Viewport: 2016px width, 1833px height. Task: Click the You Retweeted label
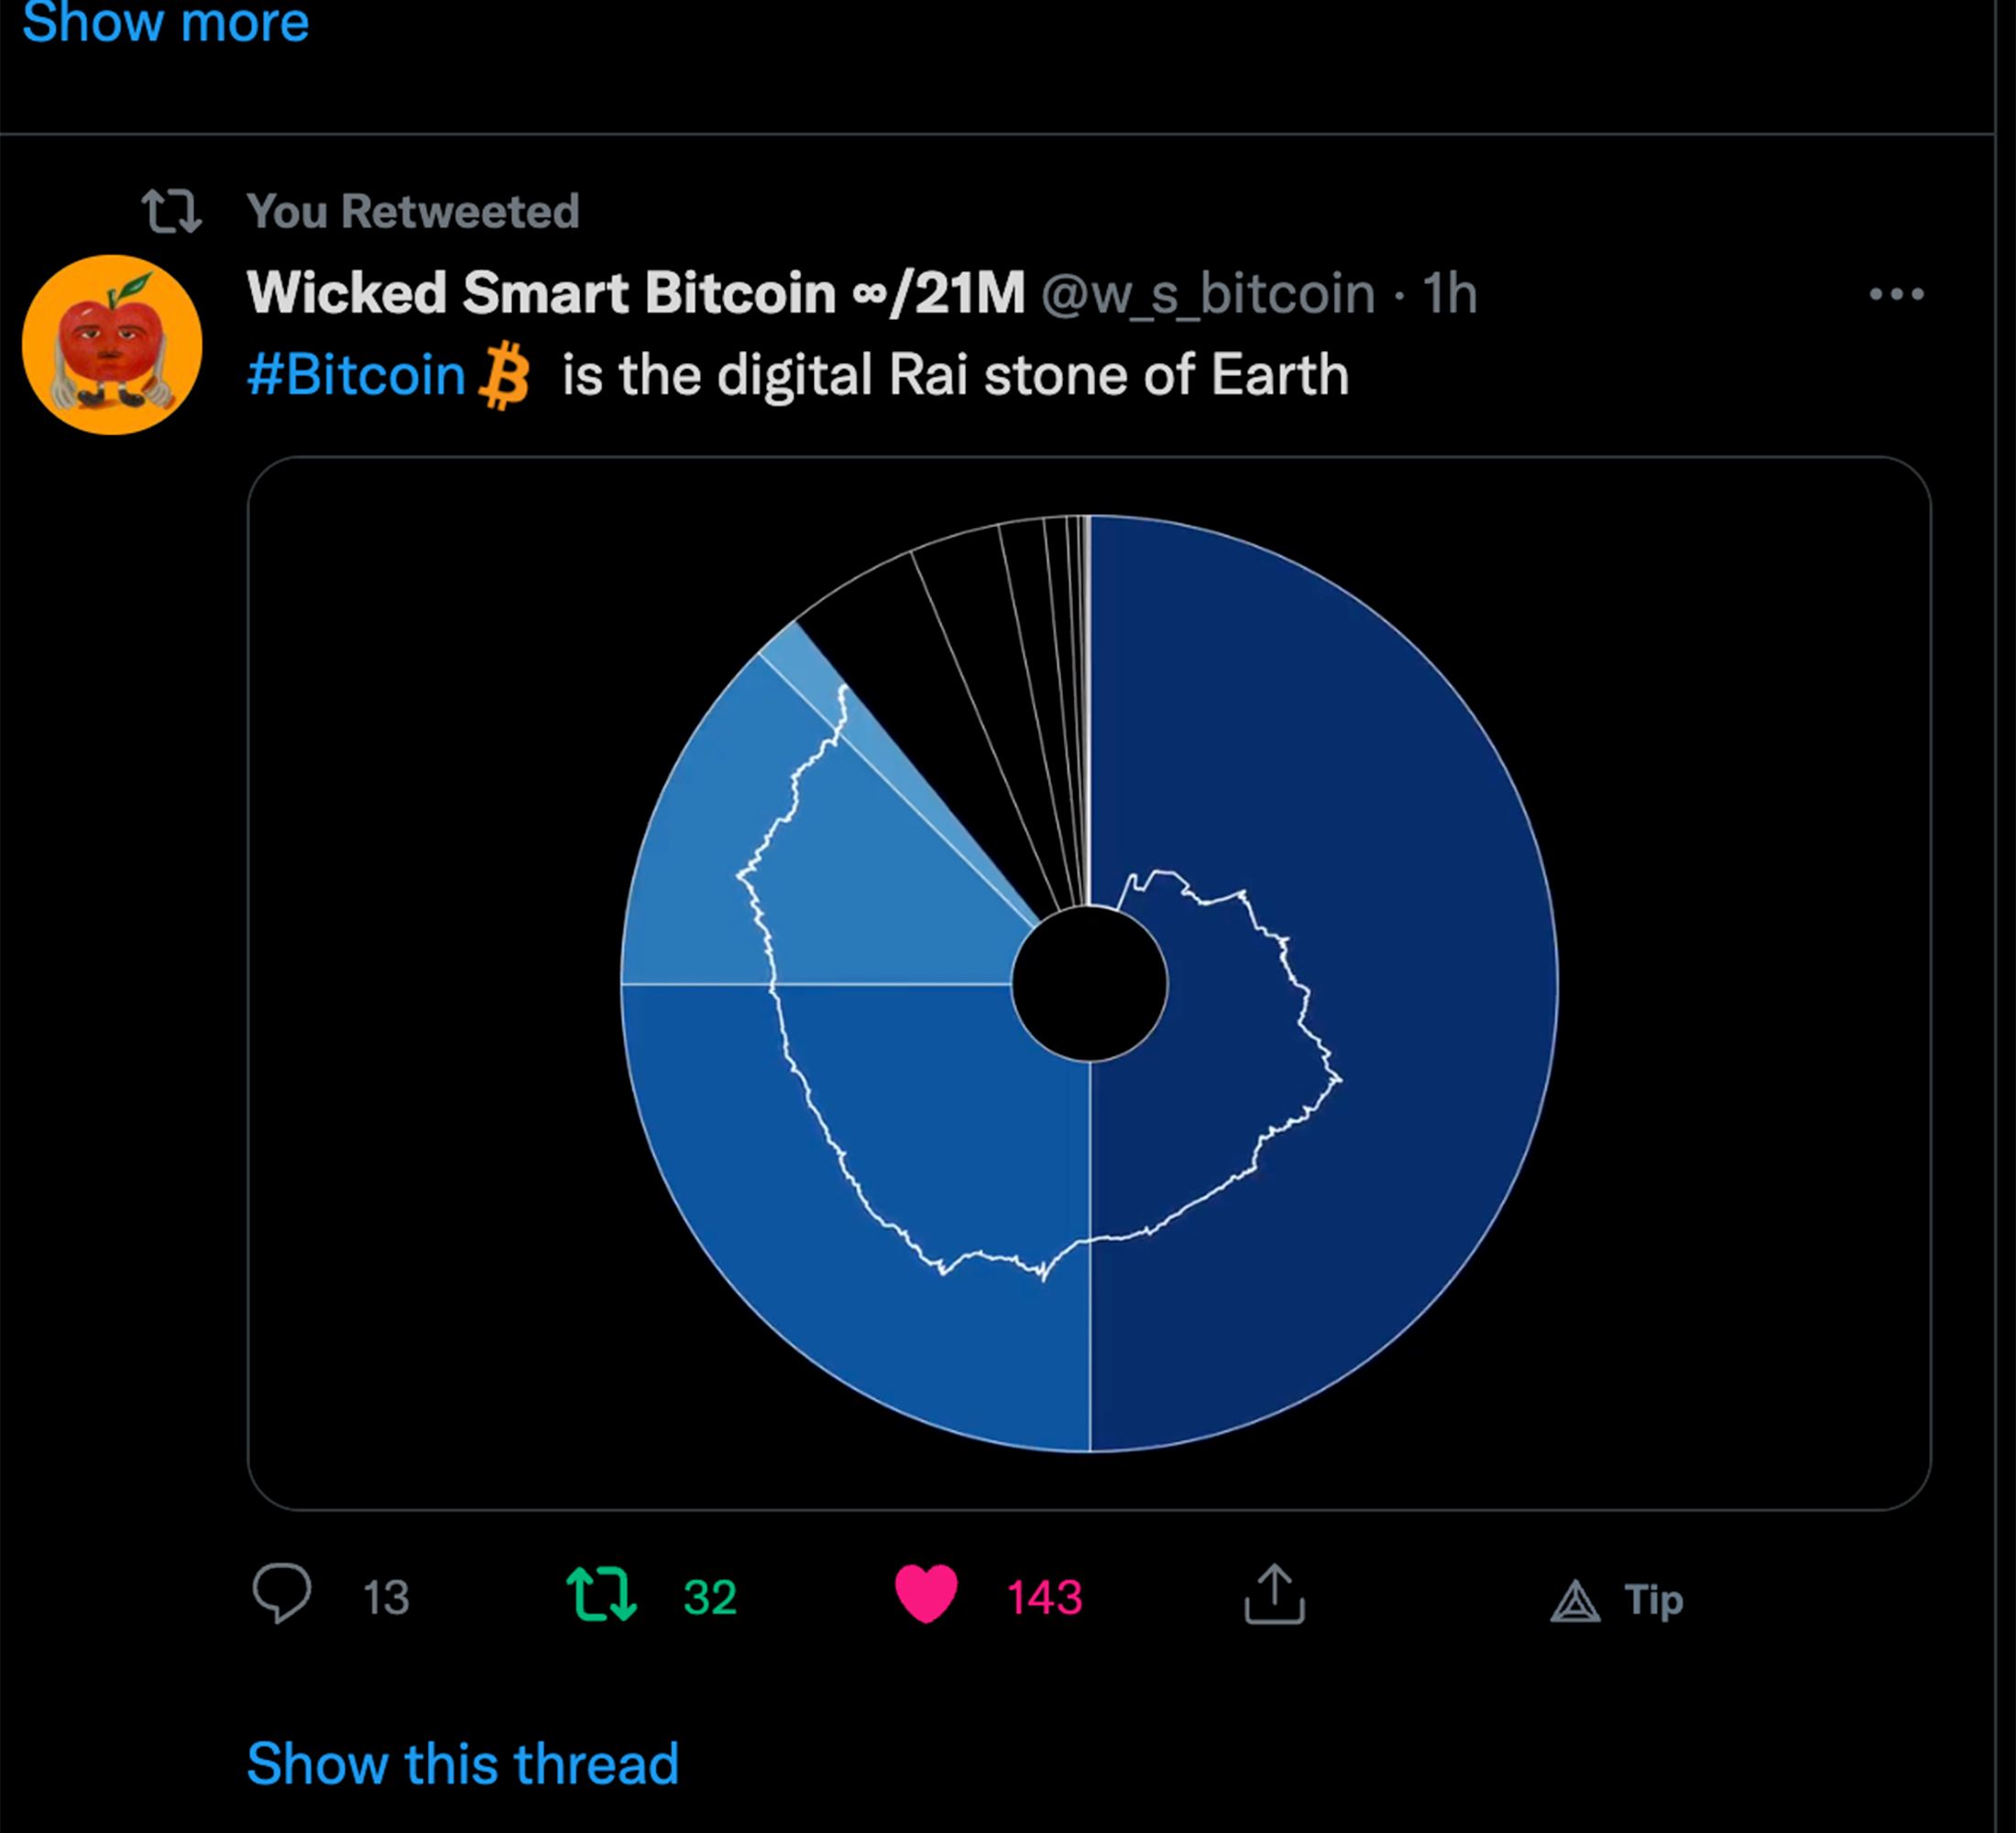click(x=413, y=212)
